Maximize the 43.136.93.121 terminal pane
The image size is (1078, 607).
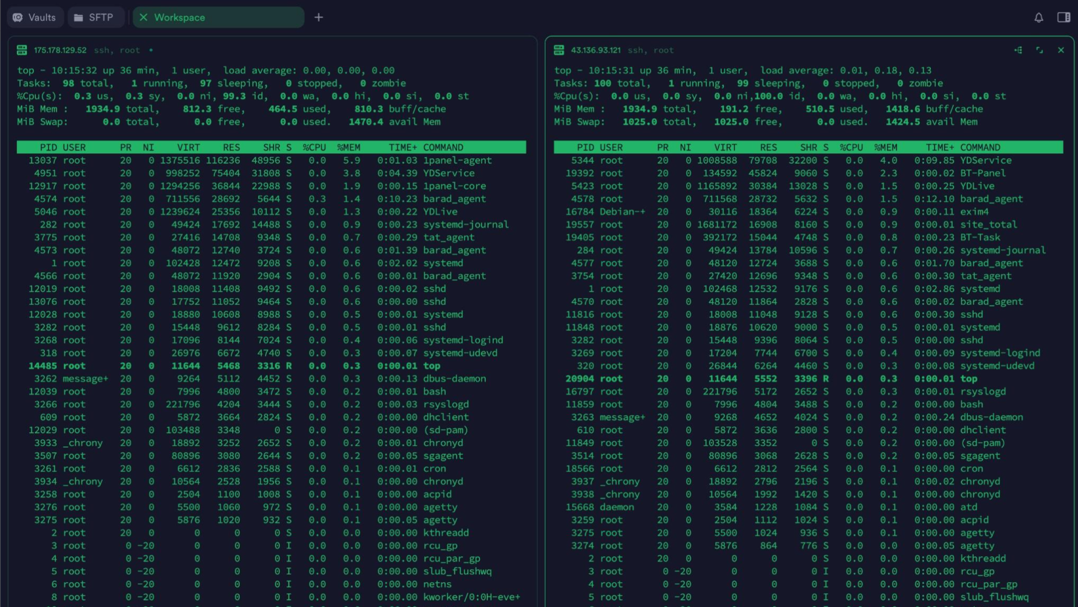[1039, 50]
